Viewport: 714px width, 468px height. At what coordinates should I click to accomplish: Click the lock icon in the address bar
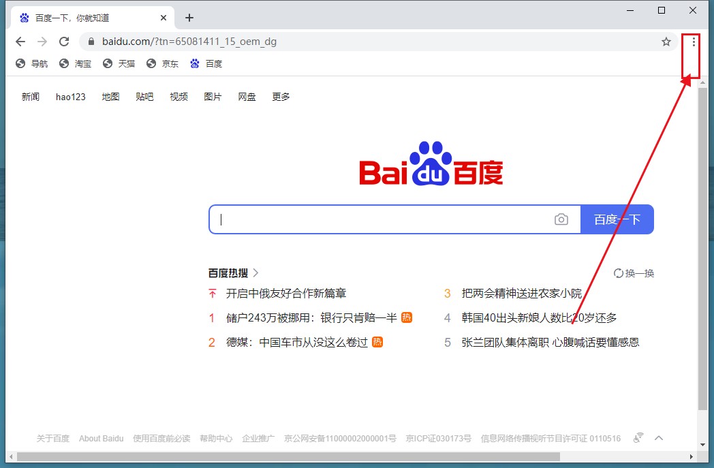pyautogui.click(x=91, y=42)
